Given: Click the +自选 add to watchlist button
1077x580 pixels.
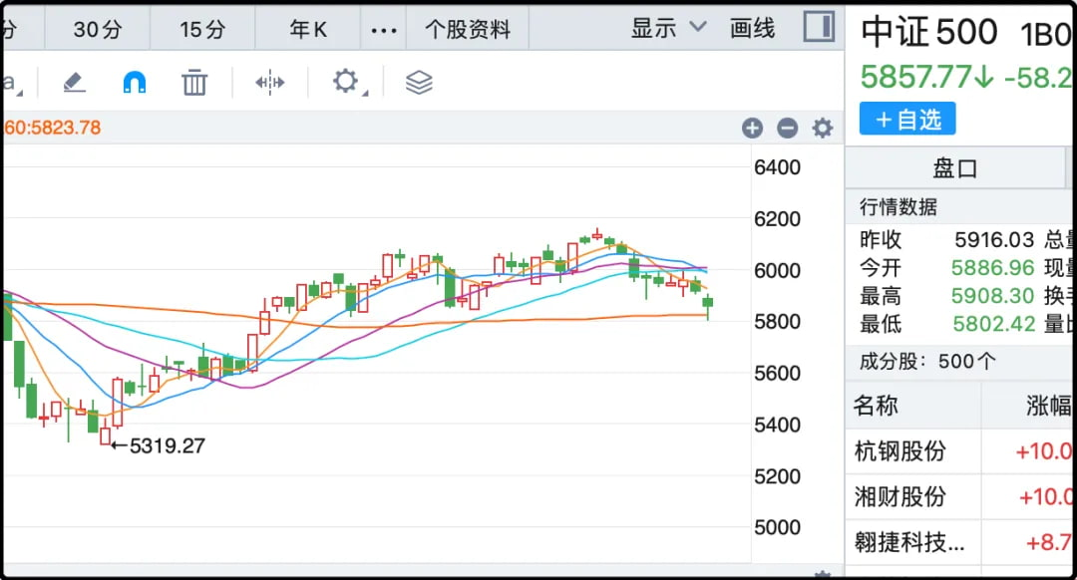Looking at the screenshot, I should [907, 120].
